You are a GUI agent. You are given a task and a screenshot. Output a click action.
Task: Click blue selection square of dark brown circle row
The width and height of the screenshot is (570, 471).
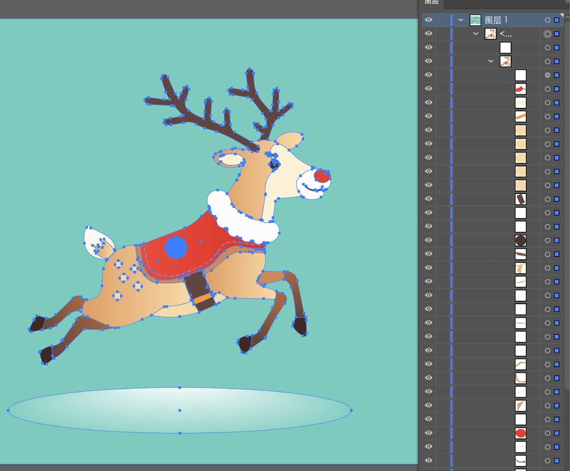(557, 240)
